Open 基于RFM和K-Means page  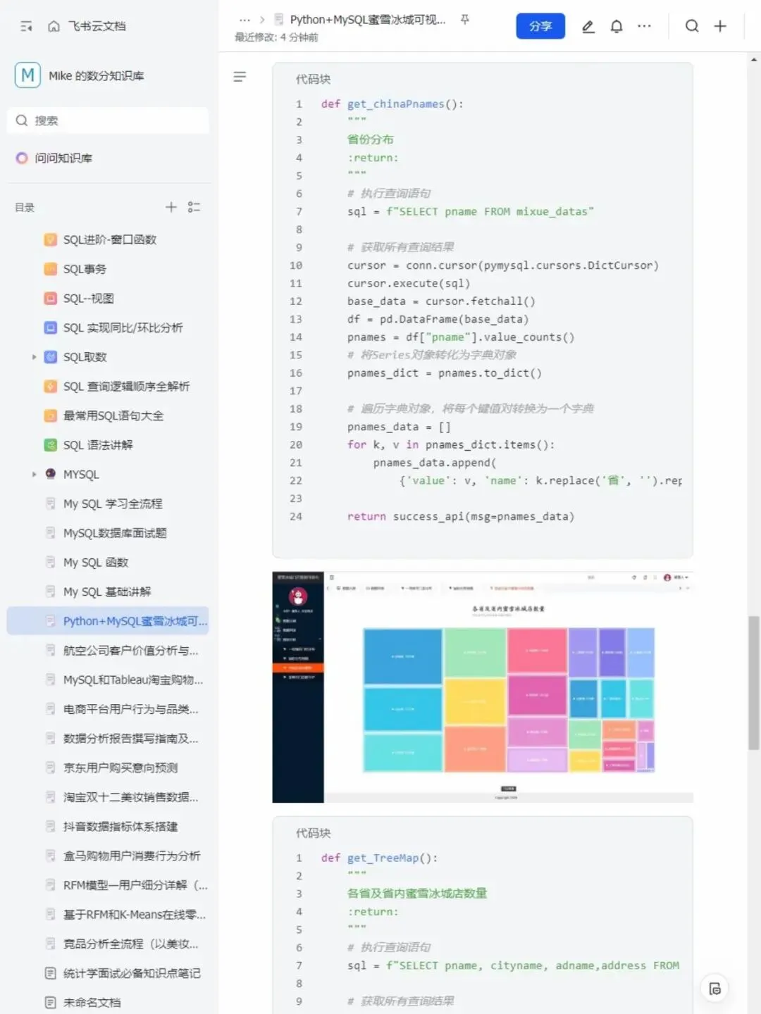[135, 915]
